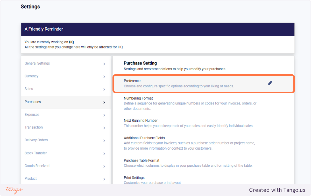Image resolution: width=311 pixels, height=196 pixels.
Task: Click the Settings page title
Action: [30, 6]
